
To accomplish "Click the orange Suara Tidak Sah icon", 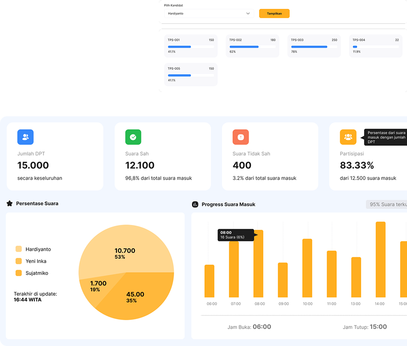I will pyautogui.click(x=240, y=137).
